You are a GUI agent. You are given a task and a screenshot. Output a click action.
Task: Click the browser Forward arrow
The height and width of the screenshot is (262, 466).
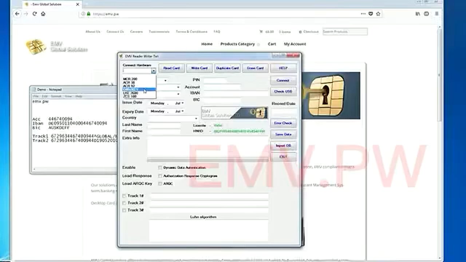click(x=26, y=14)
